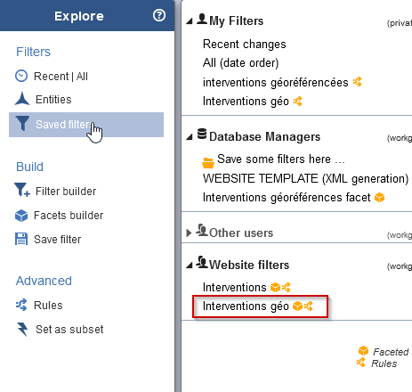Collapse the Website filters group
The width and height of the screenshot is (412, 392).
[x=190, y=265]
